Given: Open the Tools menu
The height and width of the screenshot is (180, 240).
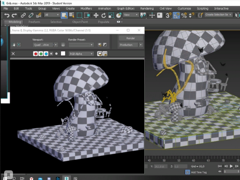Looking at the screenshot, I should coord(29,9).
